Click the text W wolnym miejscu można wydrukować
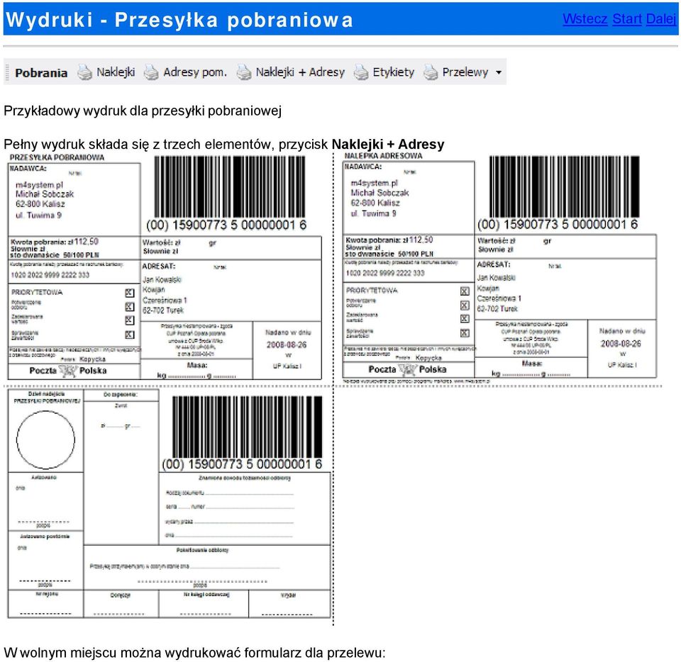The width and height of the screenshot is (681, 662). (x=122, y=653)
